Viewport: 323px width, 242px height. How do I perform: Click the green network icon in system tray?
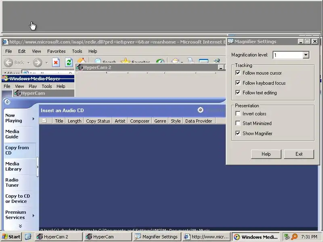tap(287, 237)
